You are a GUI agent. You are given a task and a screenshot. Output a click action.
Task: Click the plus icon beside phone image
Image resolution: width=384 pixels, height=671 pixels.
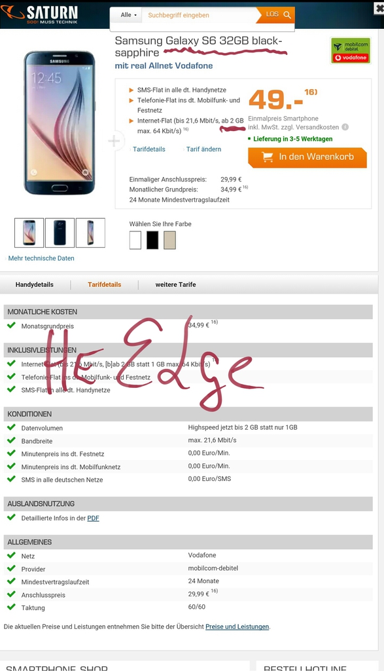point(114,142)
